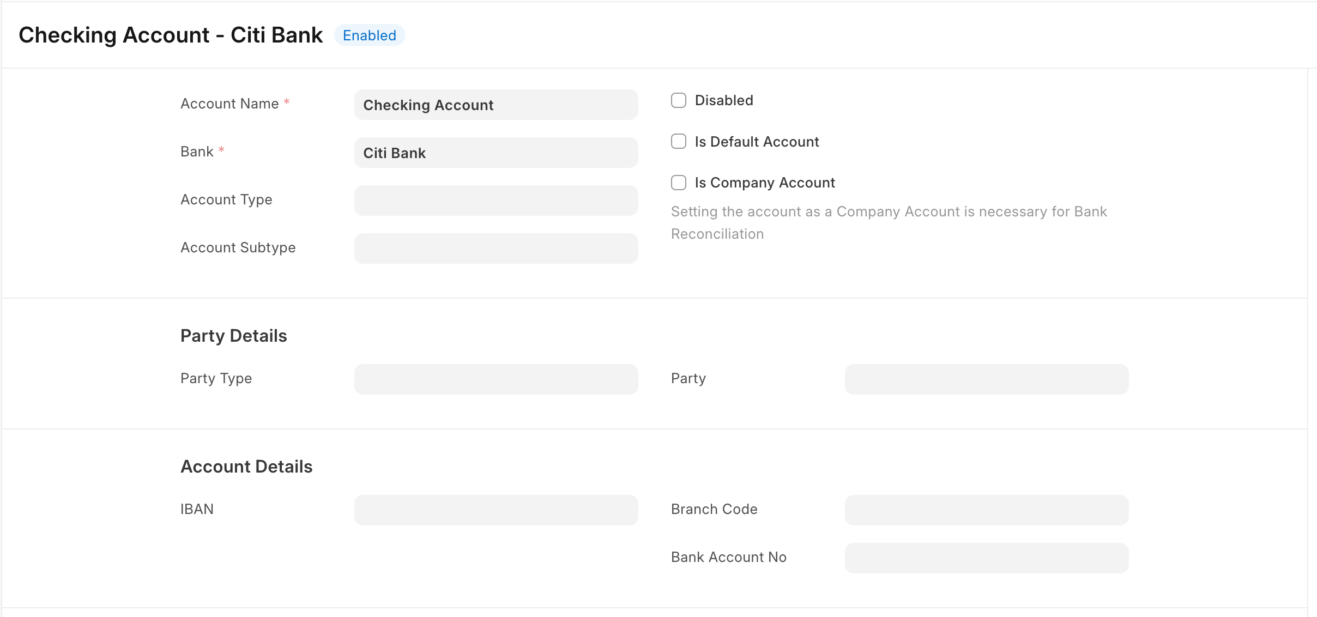Click the Bank Reconciliation help description text

pyautogui.click(x=888, y=222)
